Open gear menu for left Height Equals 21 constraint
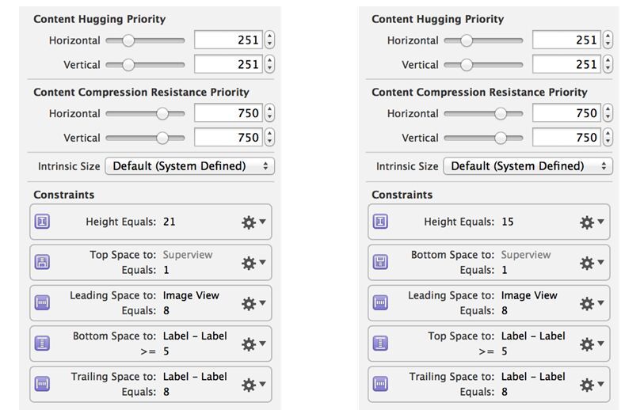Screen dimensions: 644x410 pos(253,222)
